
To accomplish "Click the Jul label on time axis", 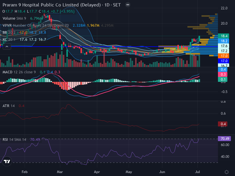I will tap(197, 172).
